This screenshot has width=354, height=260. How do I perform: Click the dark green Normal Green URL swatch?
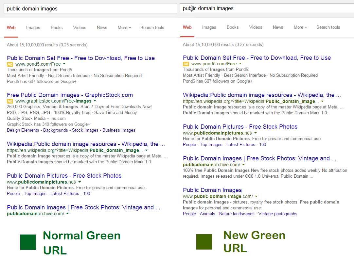[28, 242]
